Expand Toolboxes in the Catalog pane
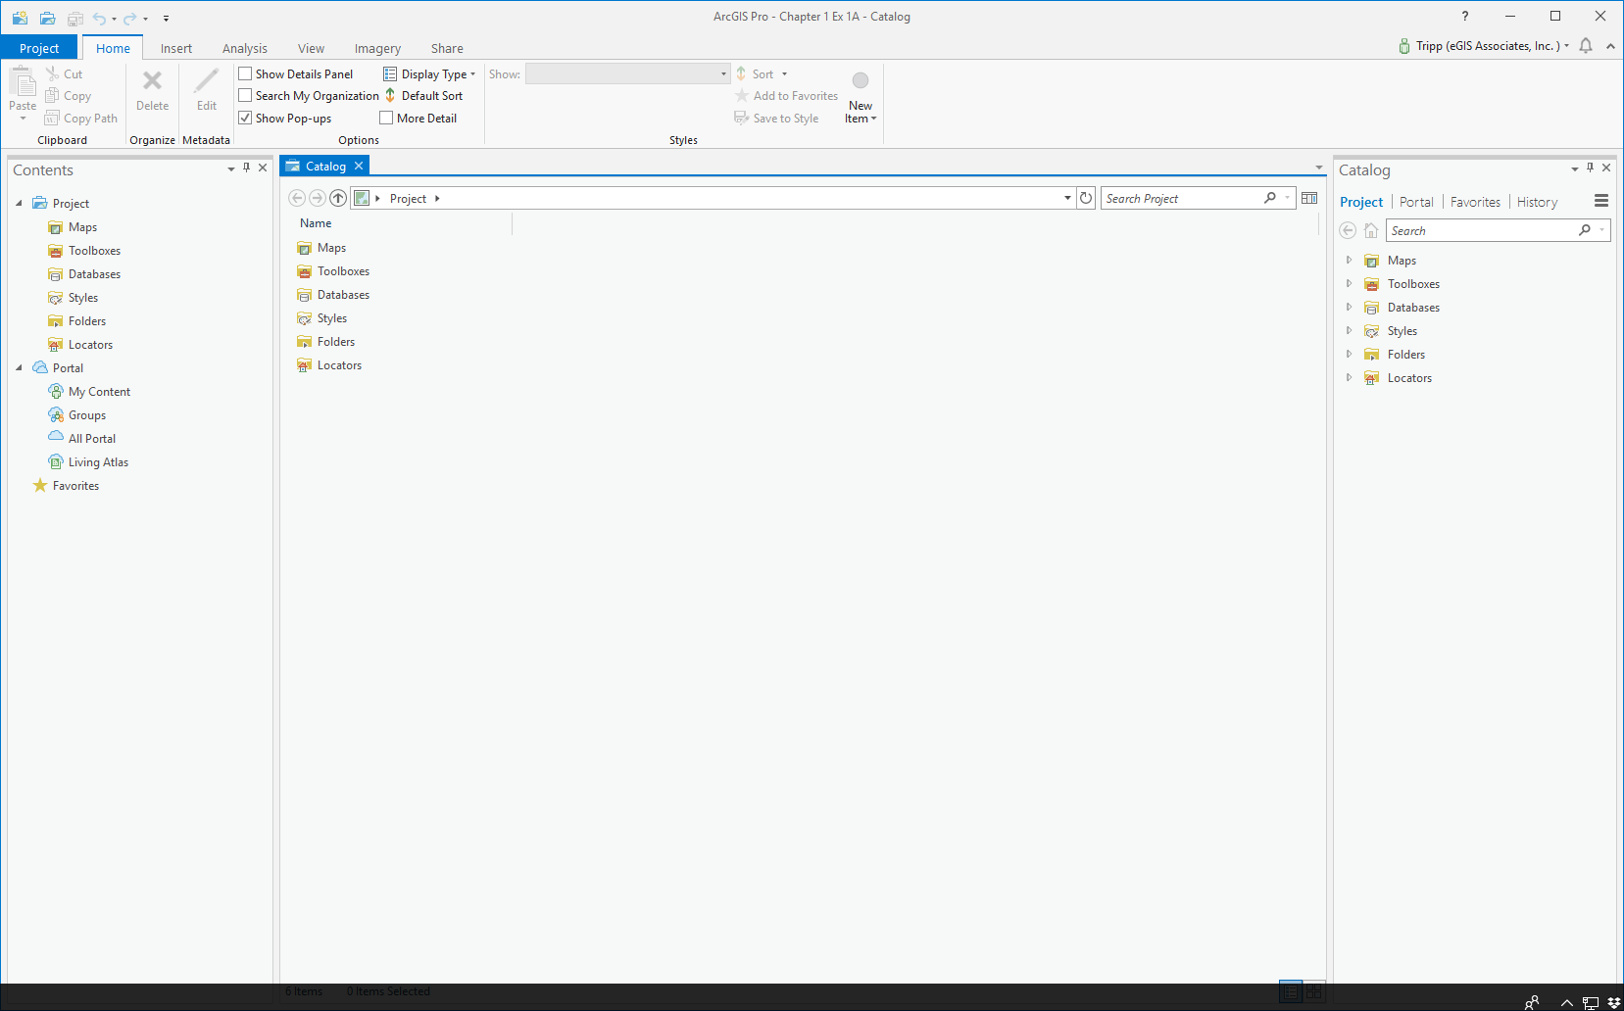The width and height of the screenshot is (1624, 1011). [x=1349, y=283]
